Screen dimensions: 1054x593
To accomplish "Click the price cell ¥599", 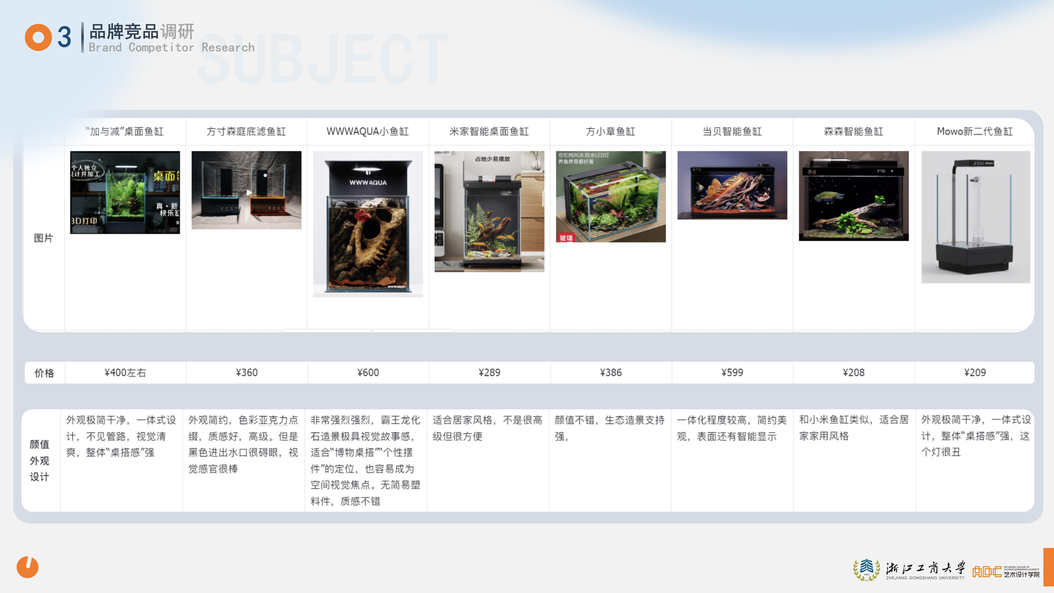I will tap(732, 373).
